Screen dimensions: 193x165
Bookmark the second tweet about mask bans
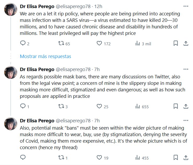click(x=176, y=106)
